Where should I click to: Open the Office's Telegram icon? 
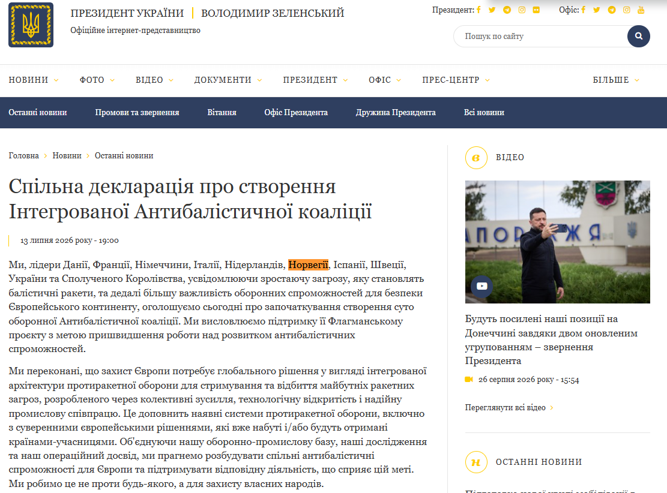pos(612,10)
